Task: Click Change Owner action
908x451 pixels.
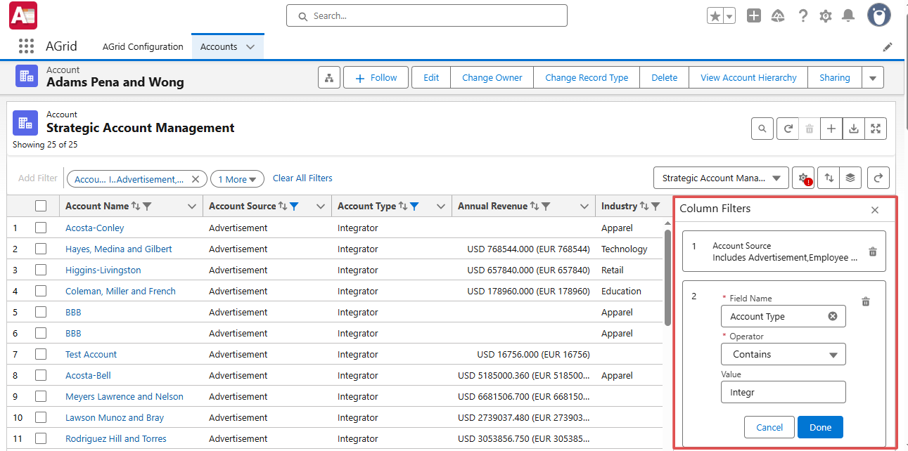Action: point(492,78)
